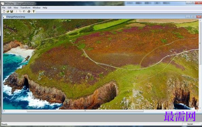The width and height of the screenshot is (202, 127).
Task: Click the 'Ready' status bar text
Action: tap(4, 124)
